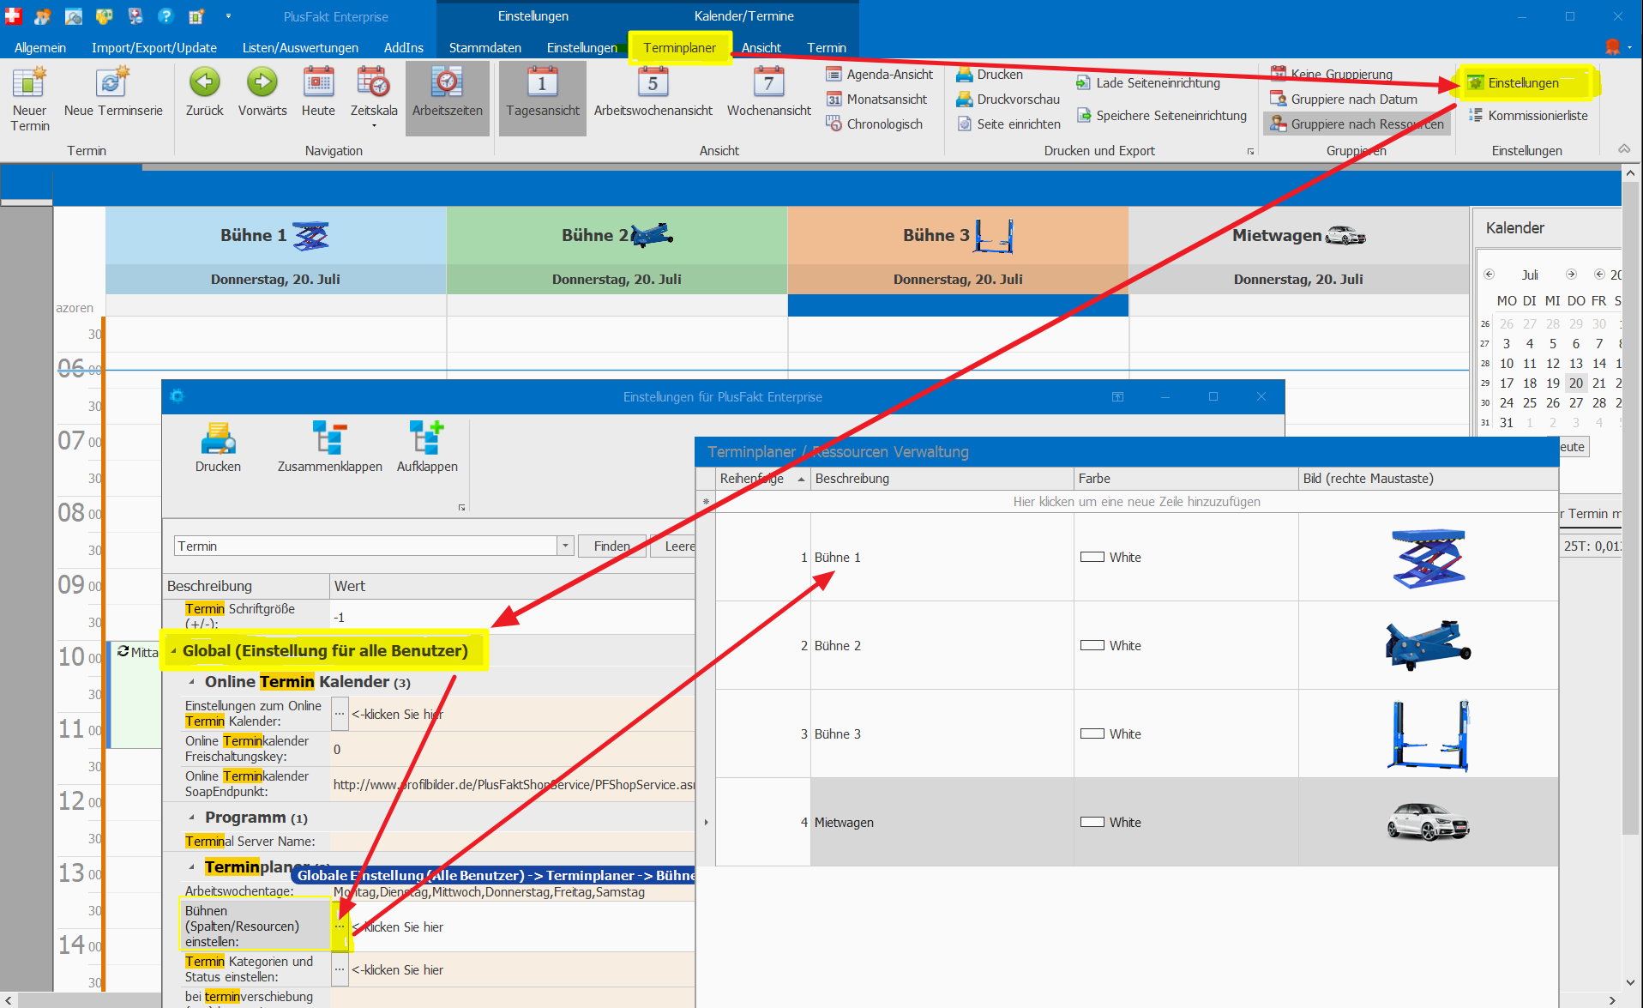Viewport: 1643px width, 1008px height.
Task: Collapse the Online Termin Kalender group
Action: (191, 683)
